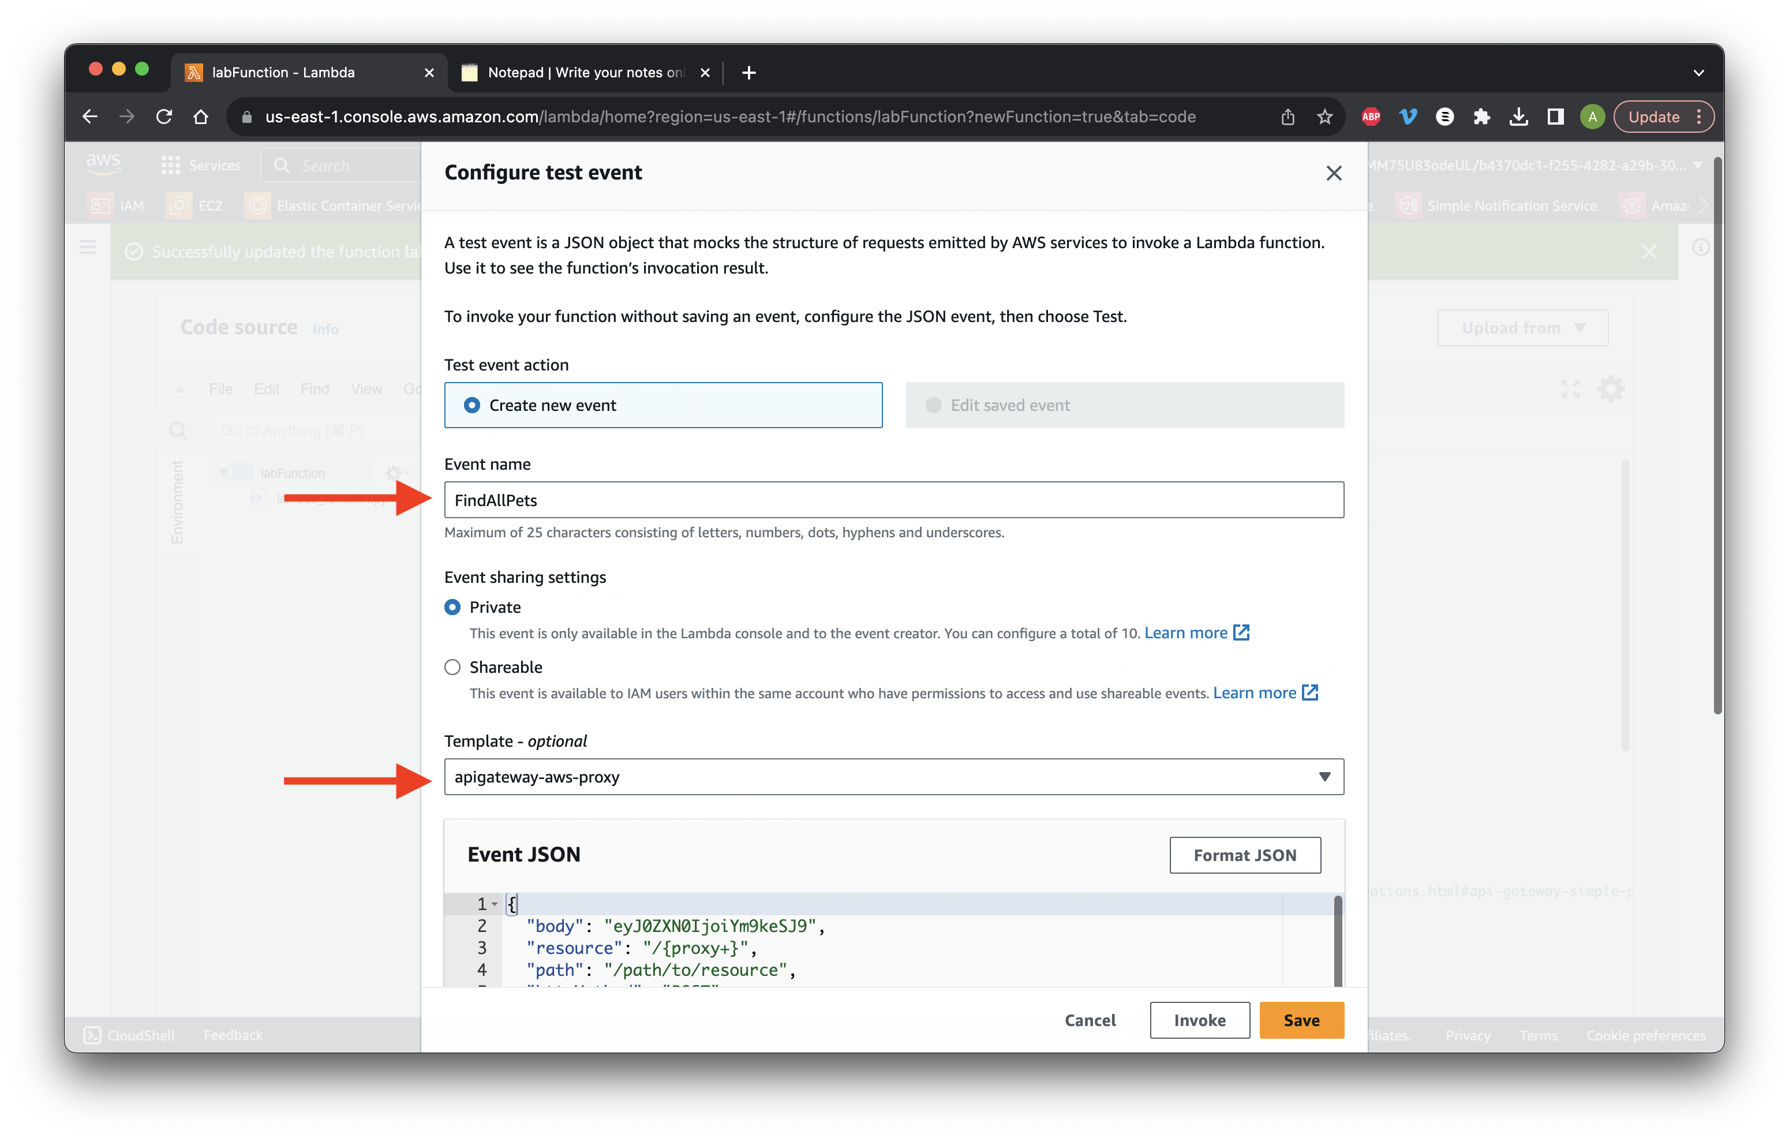Click the Format JSON button
The image size is (1789, 1138).
(1244, 855)
